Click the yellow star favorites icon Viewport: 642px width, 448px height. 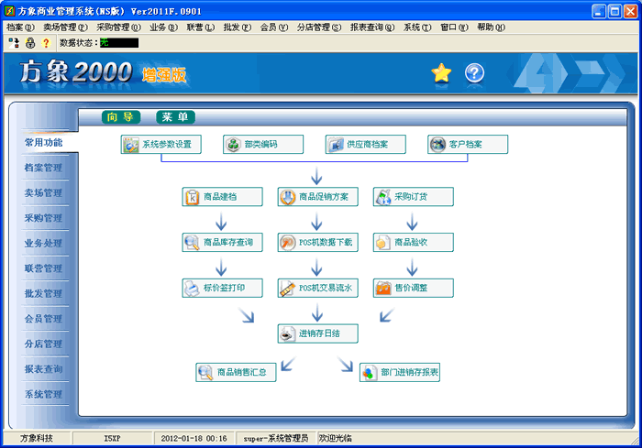[x=441, y=74]
